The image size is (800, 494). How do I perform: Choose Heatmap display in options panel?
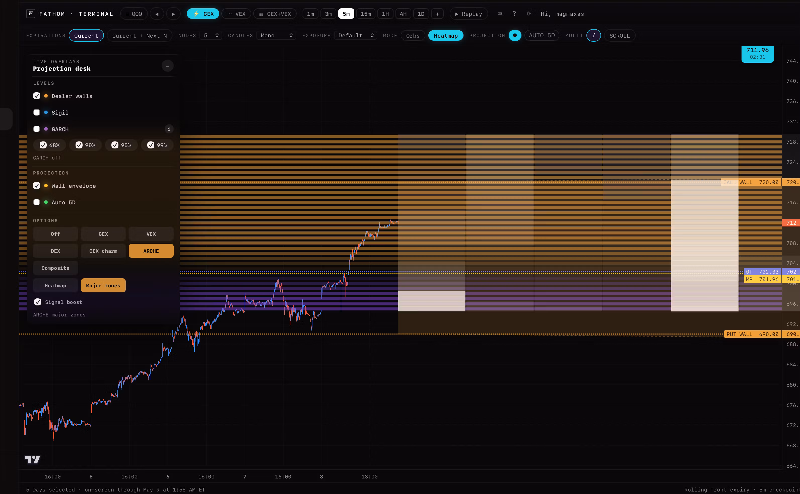coord(55,286)
